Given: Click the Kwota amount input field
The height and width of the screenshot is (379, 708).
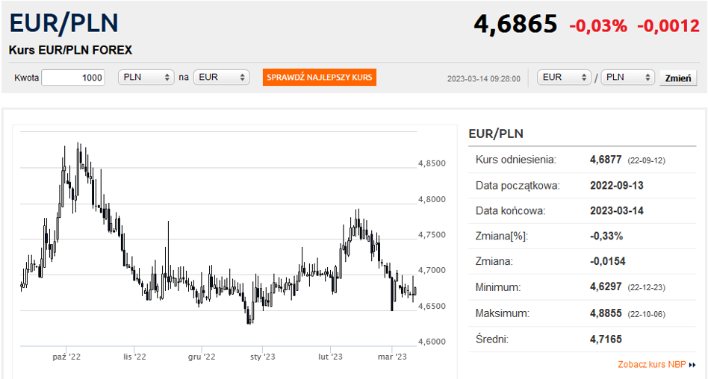Looking at the screenshot, I should coord(73,78).
